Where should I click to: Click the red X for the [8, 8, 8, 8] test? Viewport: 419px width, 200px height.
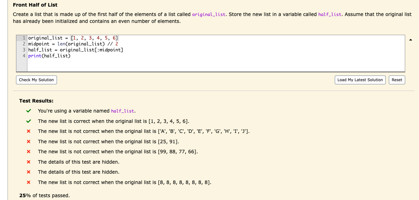(x=29, y=182)
